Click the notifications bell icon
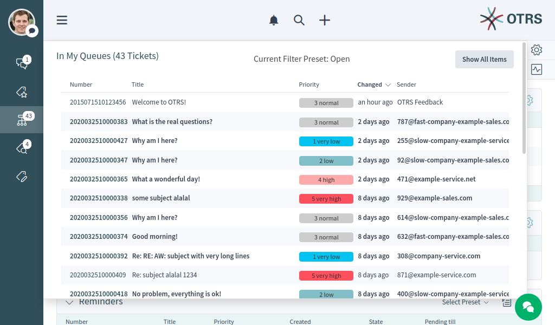This screenshot has width=555, height=325. tap(274, 20)
